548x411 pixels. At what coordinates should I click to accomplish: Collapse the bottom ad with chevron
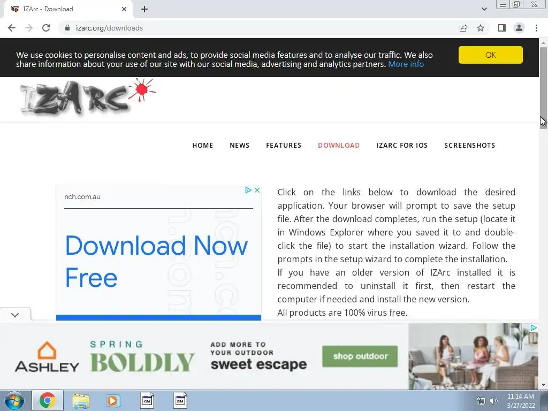coord(15,315)
